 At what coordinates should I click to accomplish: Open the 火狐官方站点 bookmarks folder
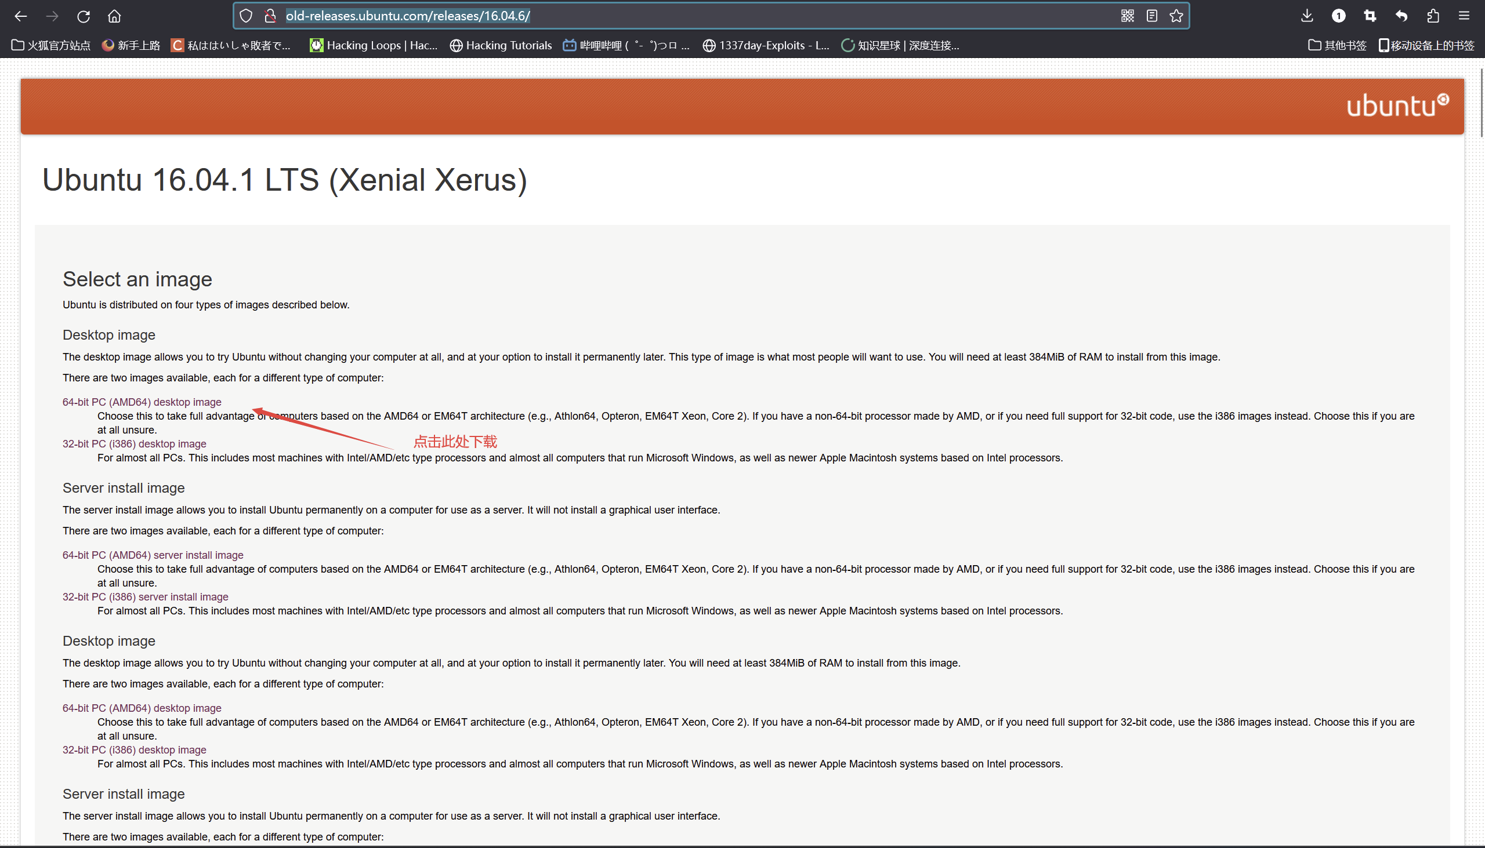pyautogui.click(x=51, y=45)
